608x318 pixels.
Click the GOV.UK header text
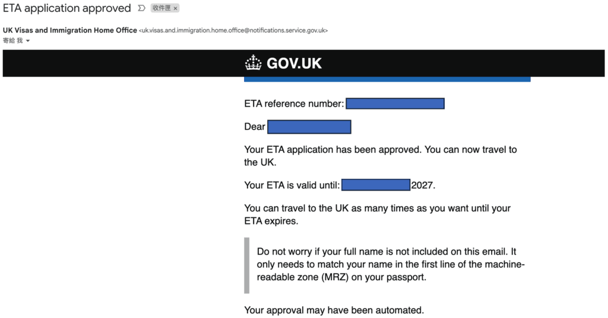click(294, 63)
